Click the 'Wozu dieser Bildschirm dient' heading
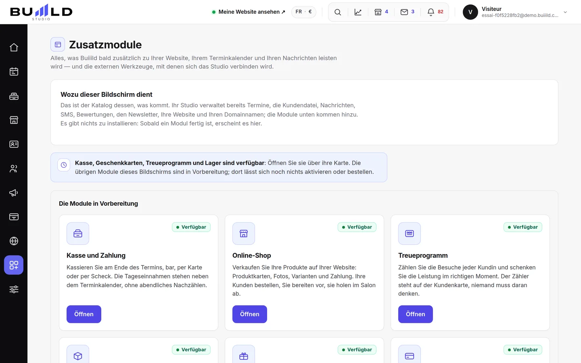This screenshot has width=581, height=363. tap(107, 94)
